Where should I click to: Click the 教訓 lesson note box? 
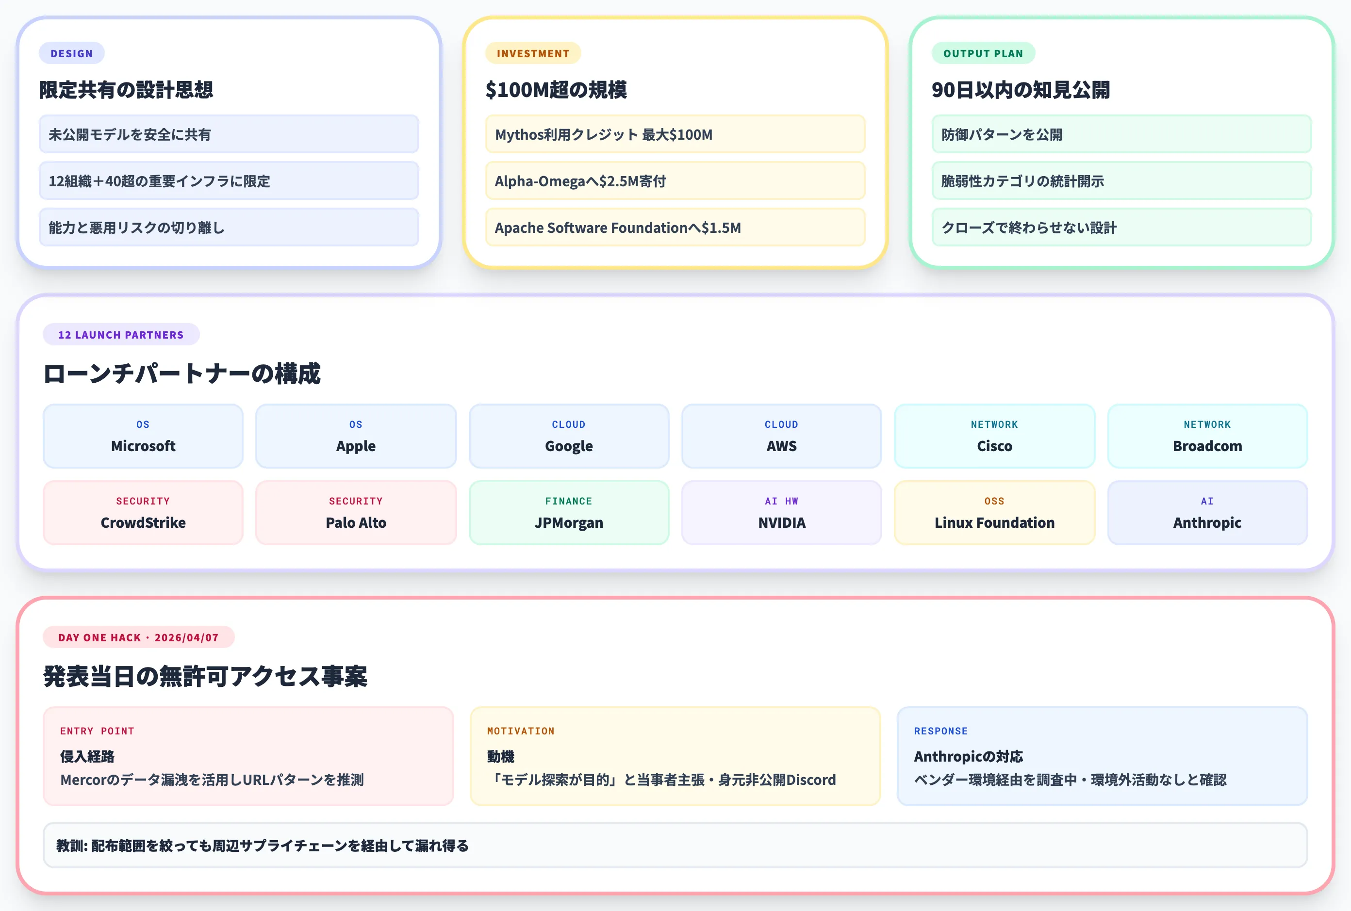(x=675, y=846)
